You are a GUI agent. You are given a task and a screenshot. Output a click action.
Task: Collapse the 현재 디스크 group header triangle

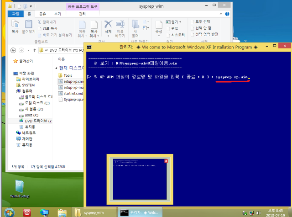pos(56,68)
